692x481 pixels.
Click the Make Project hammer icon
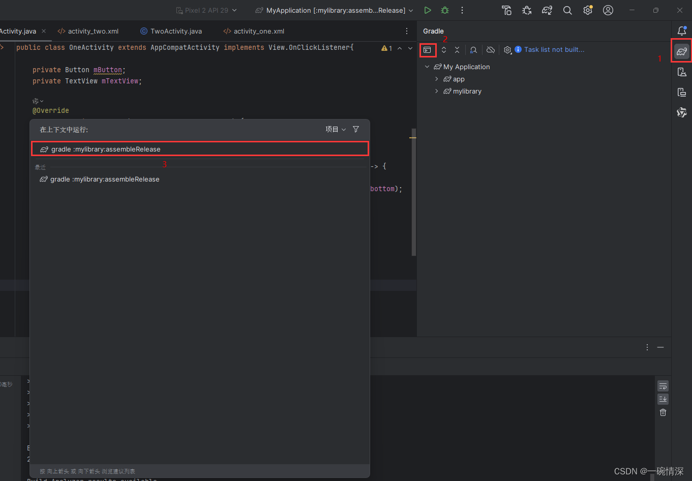click(506, 10)
